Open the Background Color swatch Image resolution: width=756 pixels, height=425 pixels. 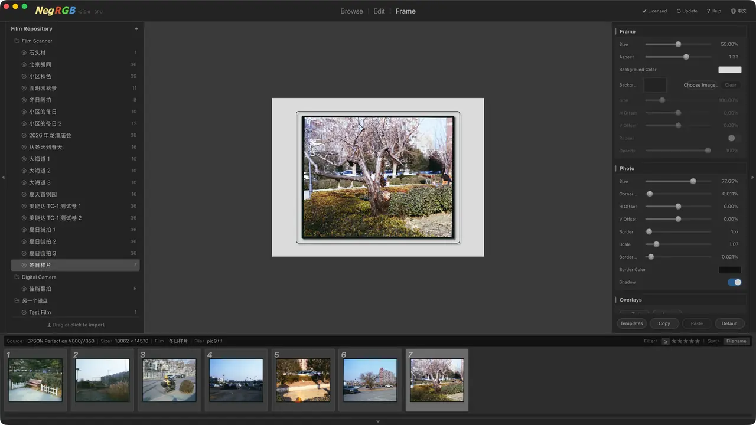click(730, 70)
